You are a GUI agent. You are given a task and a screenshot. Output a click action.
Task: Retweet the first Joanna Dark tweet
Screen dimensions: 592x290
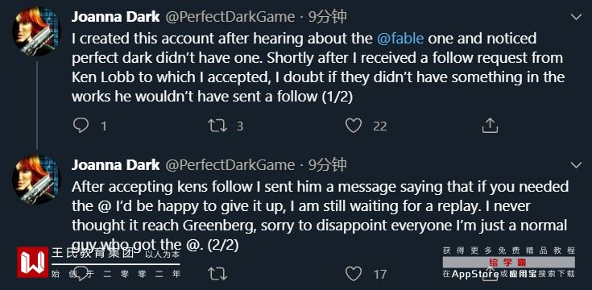[217, 126]
